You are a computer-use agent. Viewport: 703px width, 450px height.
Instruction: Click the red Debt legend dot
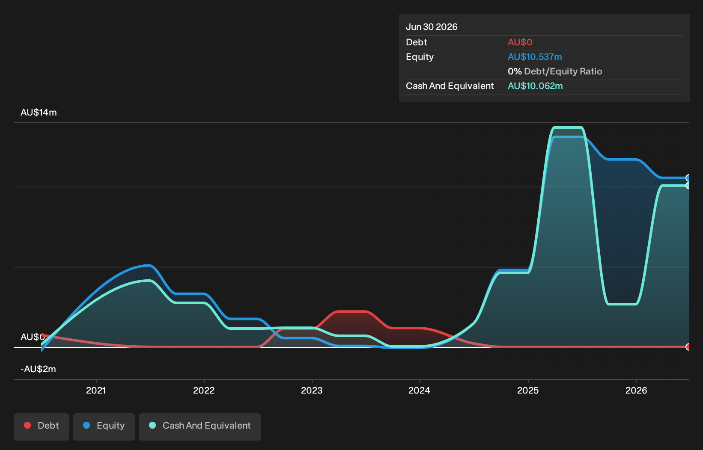pyautogui.click(x=27, y=425)
